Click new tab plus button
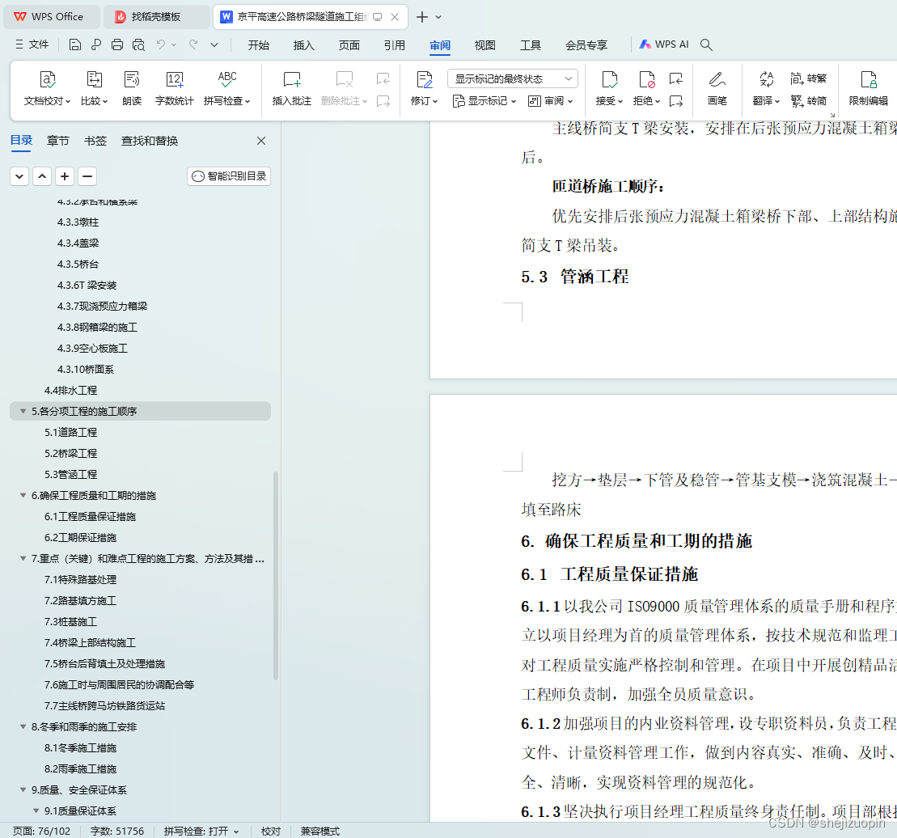The image size is (897, 838). pyautogui.click(x=421, y=17)
